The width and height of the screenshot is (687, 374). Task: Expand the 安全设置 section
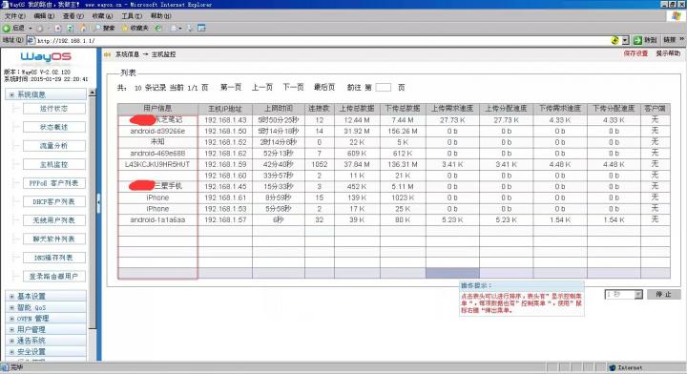click(11, 352)
